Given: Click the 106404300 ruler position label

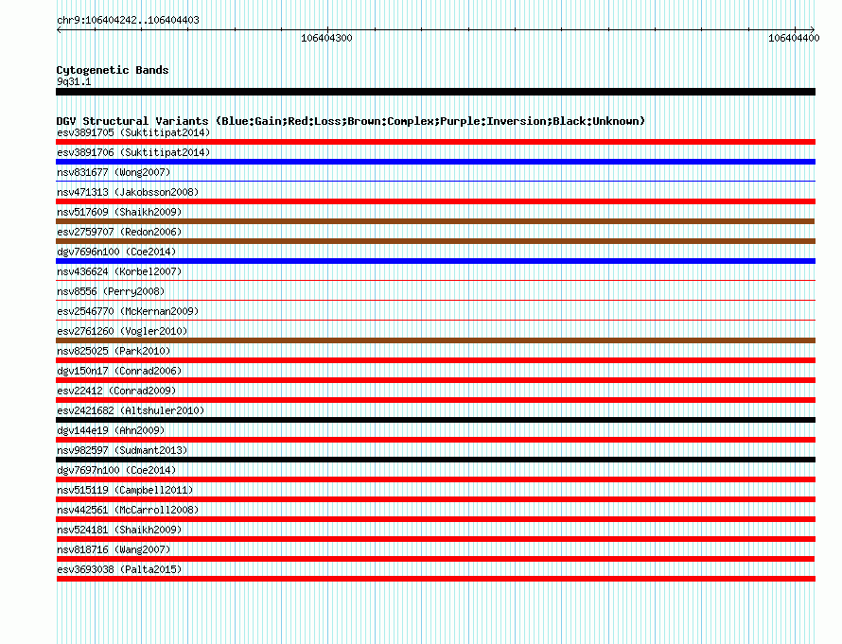Looking at the screenshot, I should click(326, 38).
